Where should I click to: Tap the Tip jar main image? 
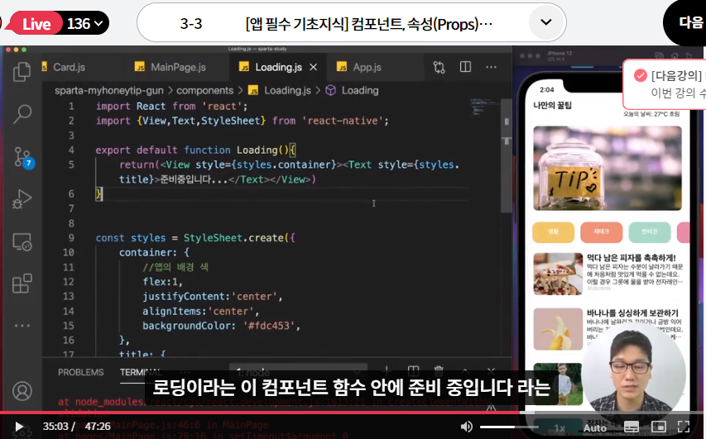pos(608,168)
